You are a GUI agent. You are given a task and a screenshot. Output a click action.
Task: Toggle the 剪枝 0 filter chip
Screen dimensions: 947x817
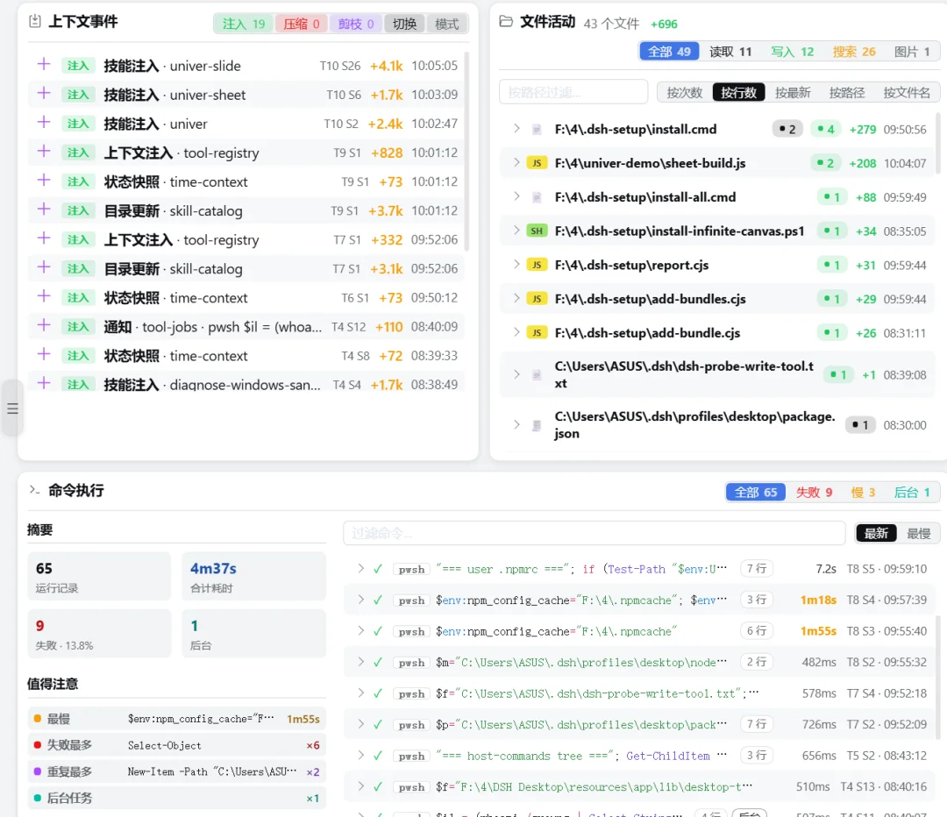[x=356, y=25]
